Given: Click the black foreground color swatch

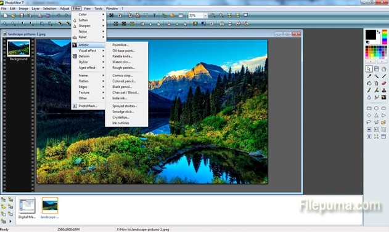Looking at the screenshot, I should (371, 35).
